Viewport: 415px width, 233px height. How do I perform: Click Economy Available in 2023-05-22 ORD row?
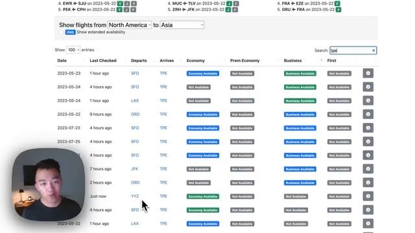click(x=203, y=115)
